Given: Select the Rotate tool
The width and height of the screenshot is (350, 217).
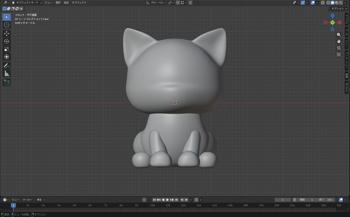Looking at the screenshot, I should click(6, 42).
